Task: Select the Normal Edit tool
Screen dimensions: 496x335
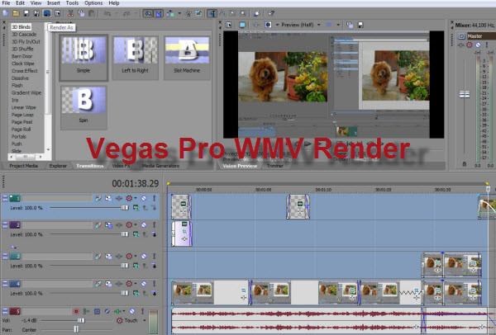Action: [212, 13]
